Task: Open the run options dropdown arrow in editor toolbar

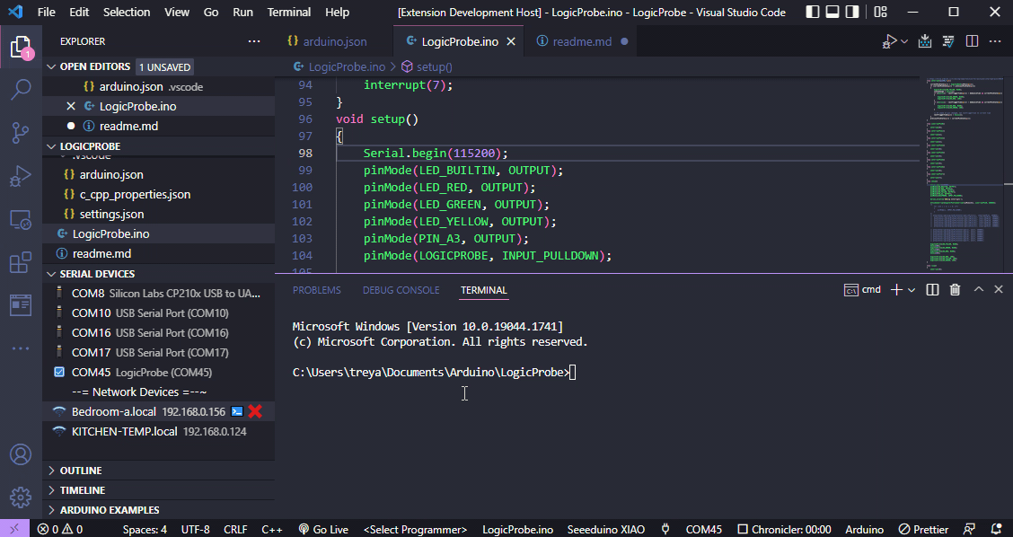Action: tap(904, 41)
